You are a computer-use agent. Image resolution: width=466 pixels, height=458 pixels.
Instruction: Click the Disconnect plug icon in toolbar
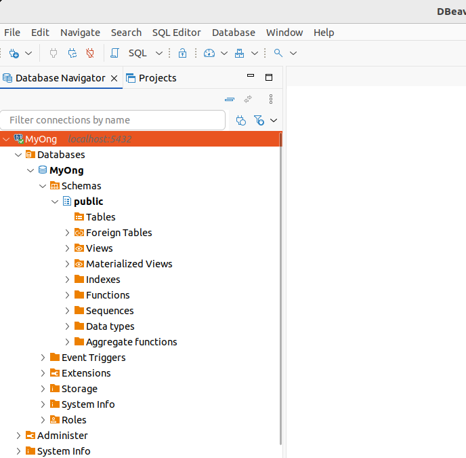point(89,53)
